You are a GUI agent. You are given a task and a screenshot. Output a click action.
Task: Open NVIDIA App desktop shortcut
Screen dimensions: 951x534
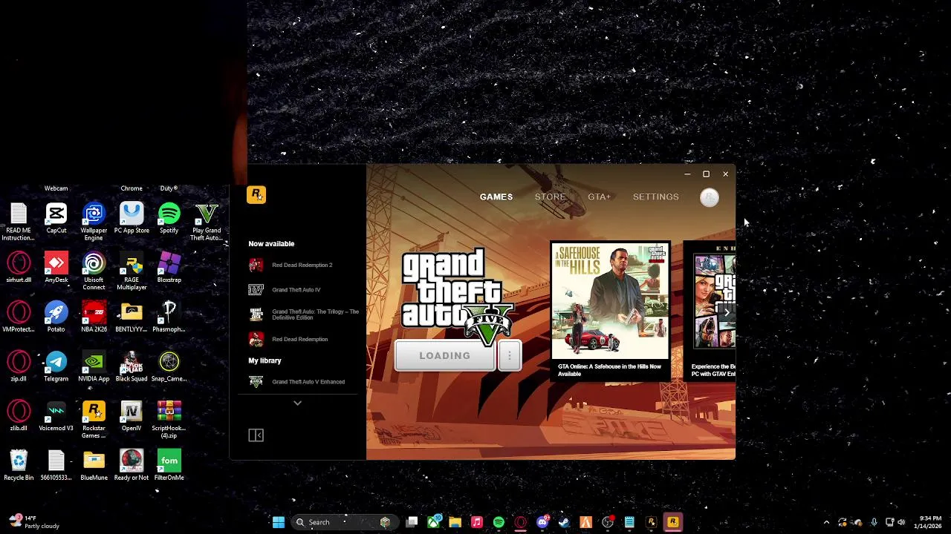pyautogui.click(x=94, y=366)
